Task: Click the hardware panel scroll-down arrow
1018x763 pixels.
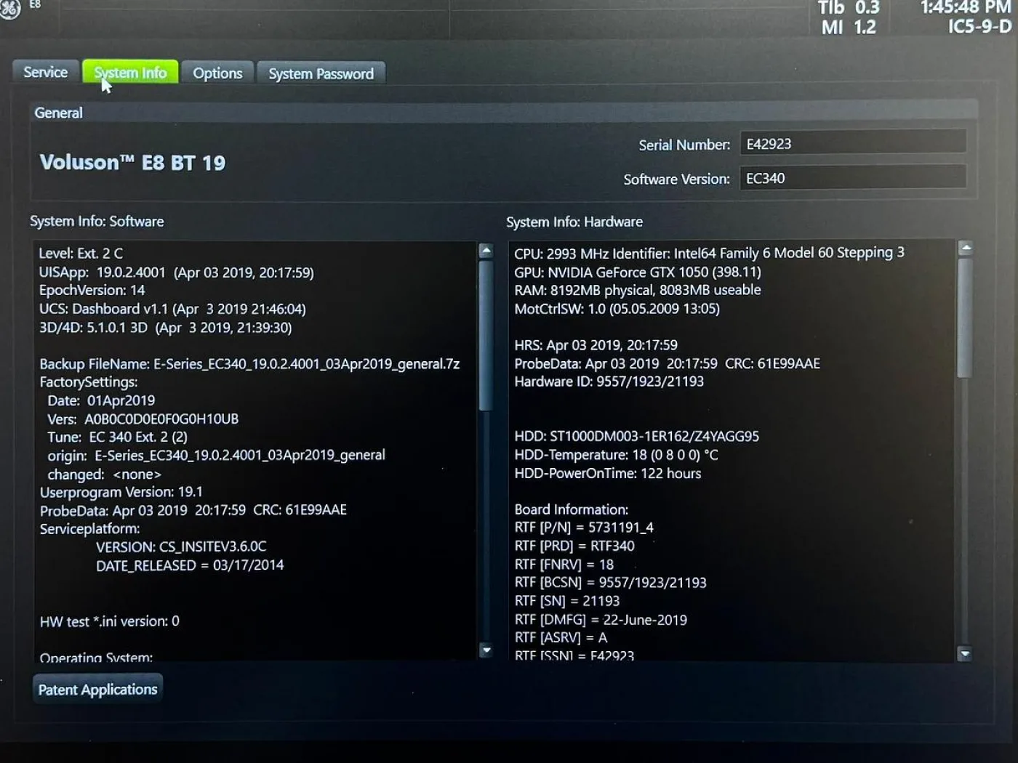Action: 965,654
